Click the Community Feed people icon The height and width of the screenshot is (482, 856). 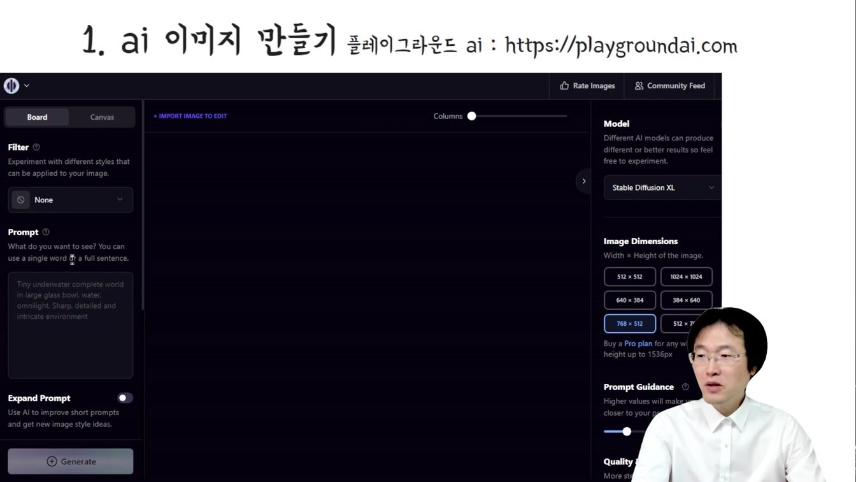(x=639, y=85)
